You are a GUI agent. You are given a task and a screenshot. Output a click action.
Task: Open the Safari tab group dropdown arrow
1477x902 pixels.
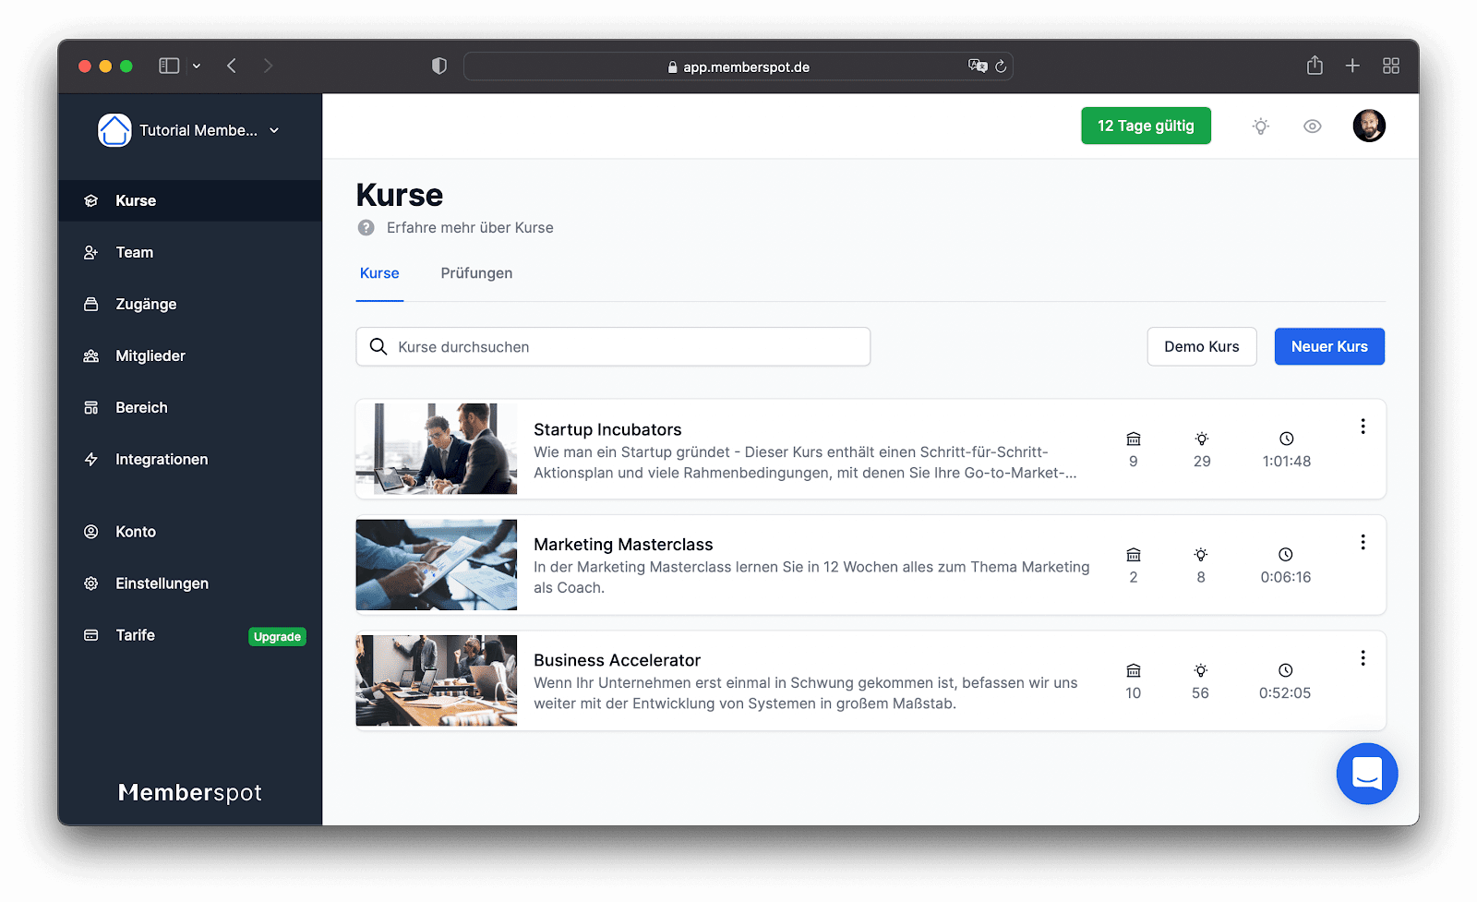197,66
